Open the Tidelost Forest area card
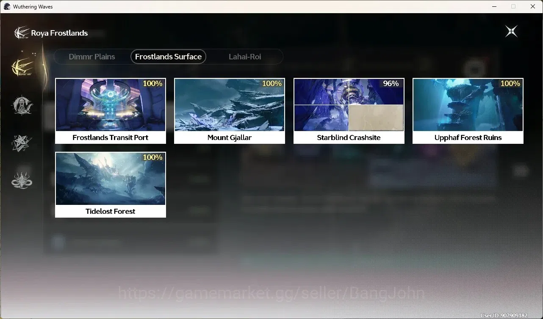 click(x=111, y=185)
